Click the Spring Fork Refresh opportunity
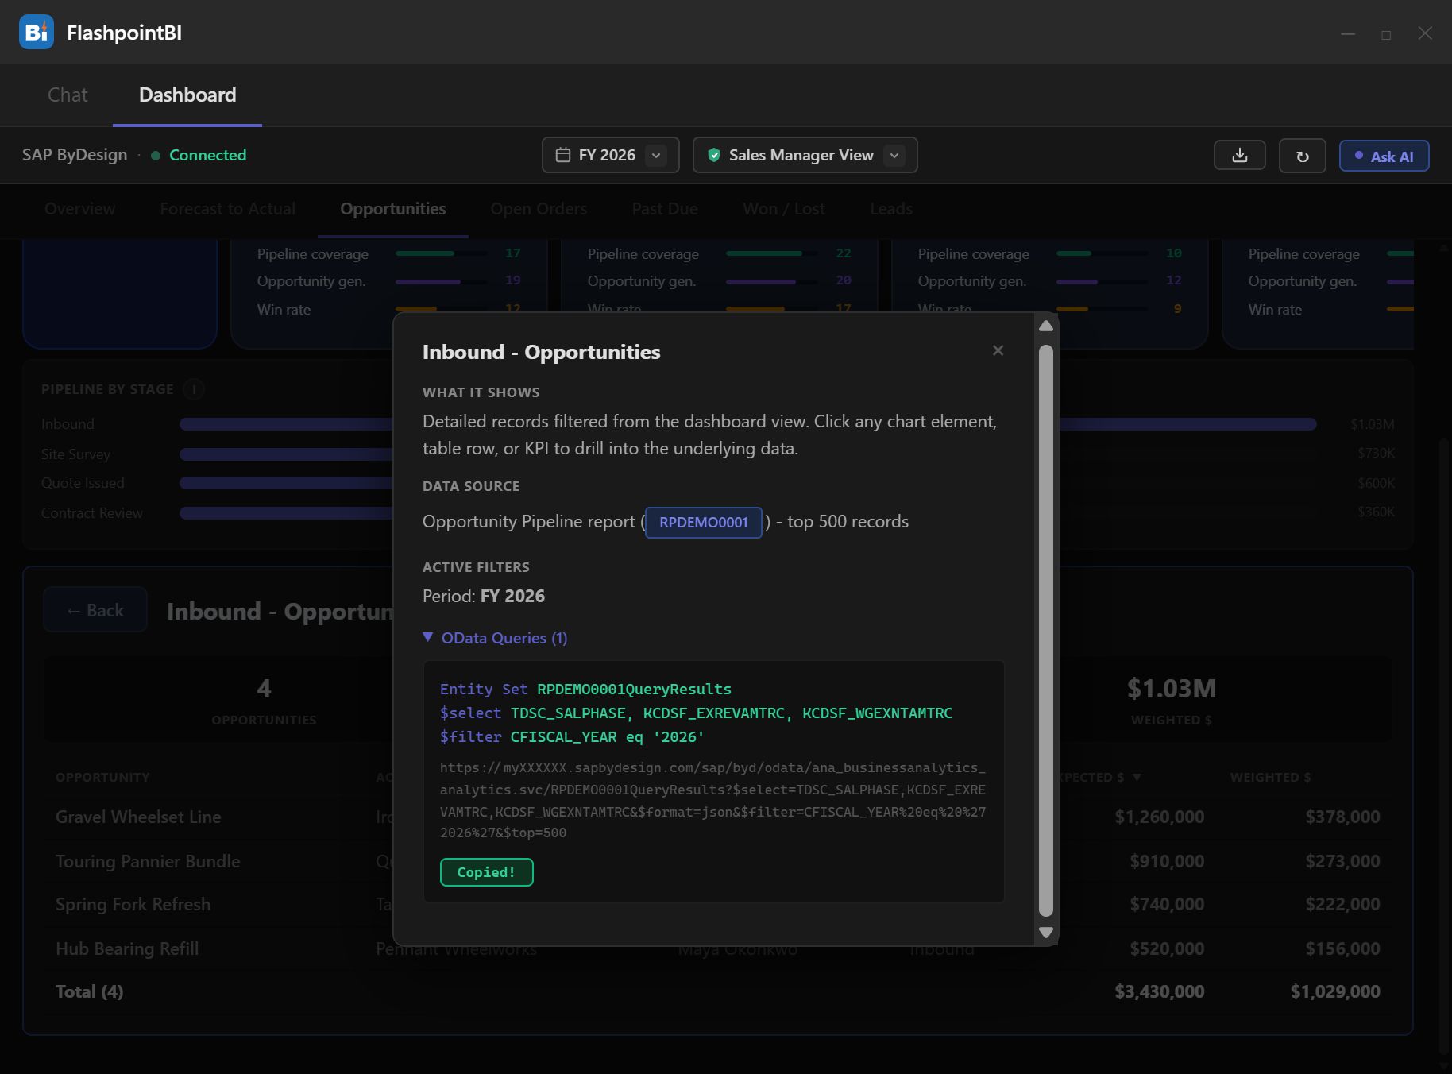 [x=133, y=904]
